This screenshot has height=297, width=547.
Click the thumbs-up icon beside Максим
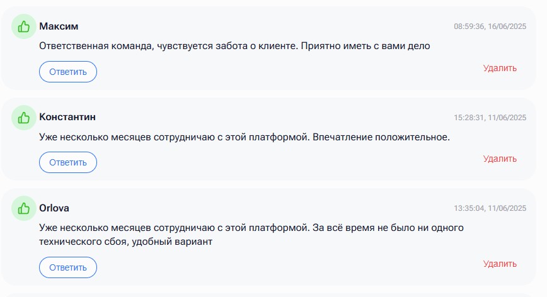click(24, 26)
